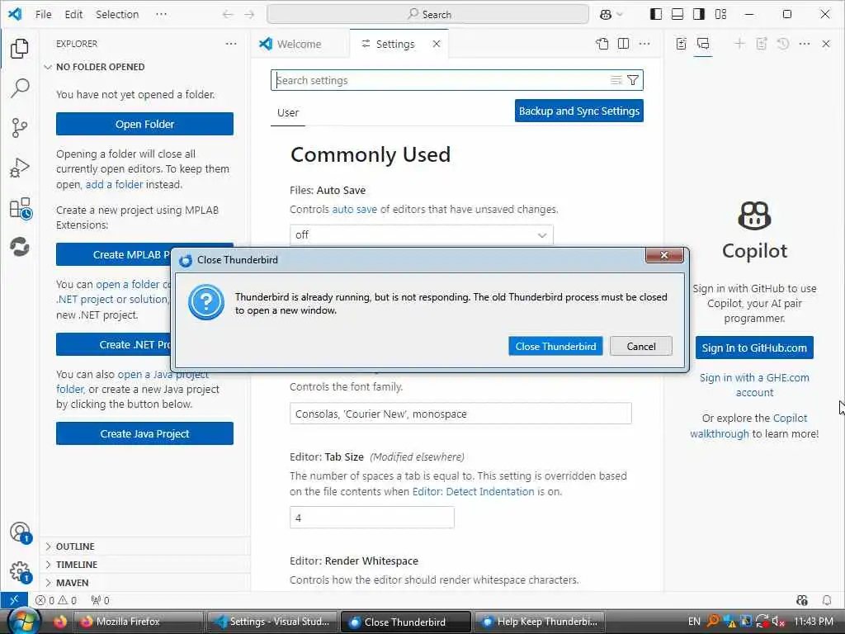
Task: Toggle the bottom panel layout icon
Action: coord(677,14)
